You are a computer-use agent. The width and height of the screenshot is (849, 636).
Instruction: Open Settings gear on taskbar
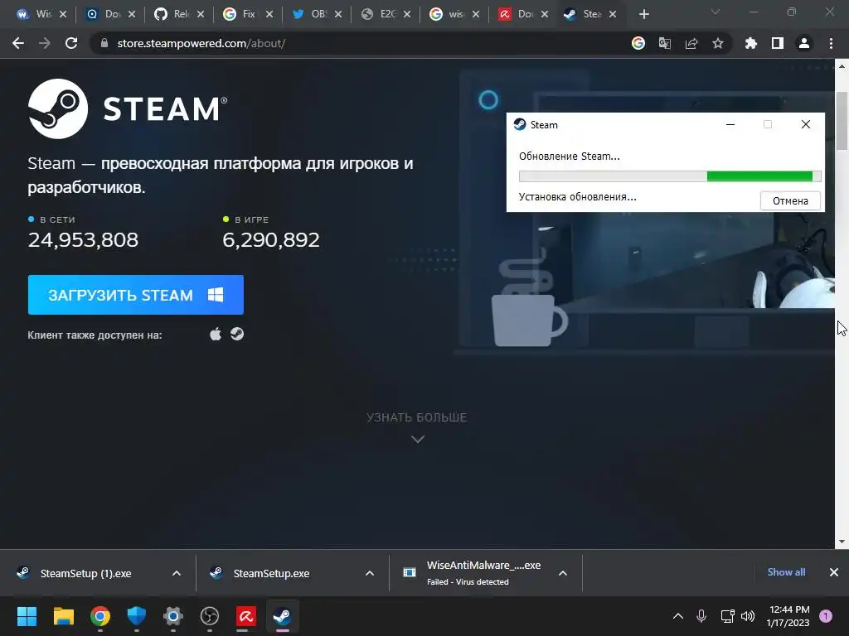(173, 616)
